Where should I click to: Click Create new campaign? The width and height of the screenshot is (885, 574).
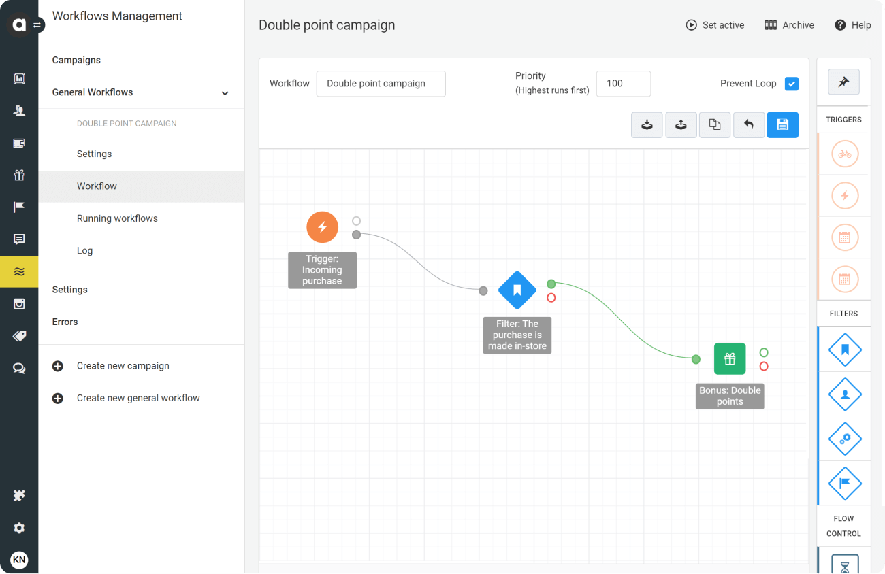tap(123, 365)
